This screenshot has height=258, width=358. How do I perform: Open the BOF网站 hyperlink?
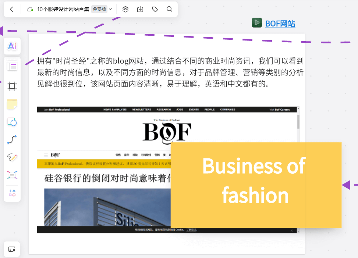click(280, 24)
